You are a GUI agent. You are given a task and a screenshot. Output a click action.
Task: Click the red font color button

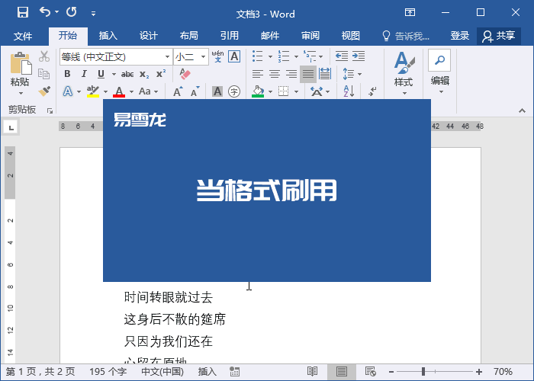119,91
